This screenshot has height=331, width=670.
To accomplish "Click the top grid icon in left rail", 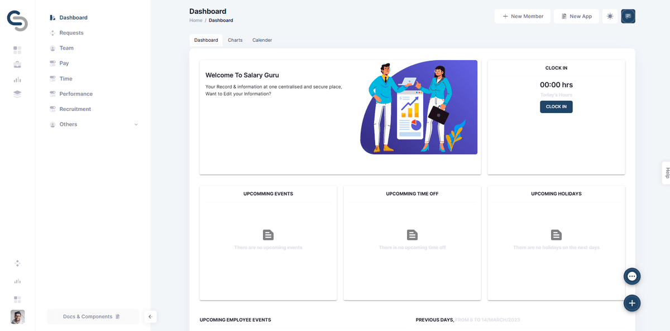I will [x=17, y=50].
